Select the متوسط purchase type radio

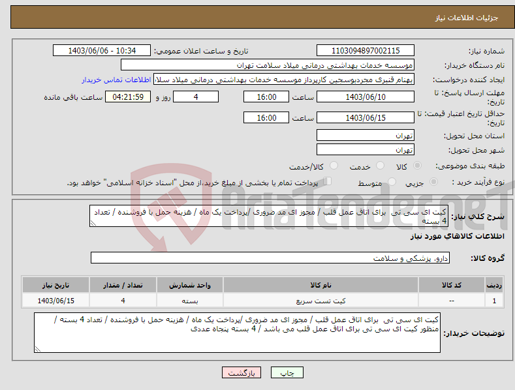392,181
